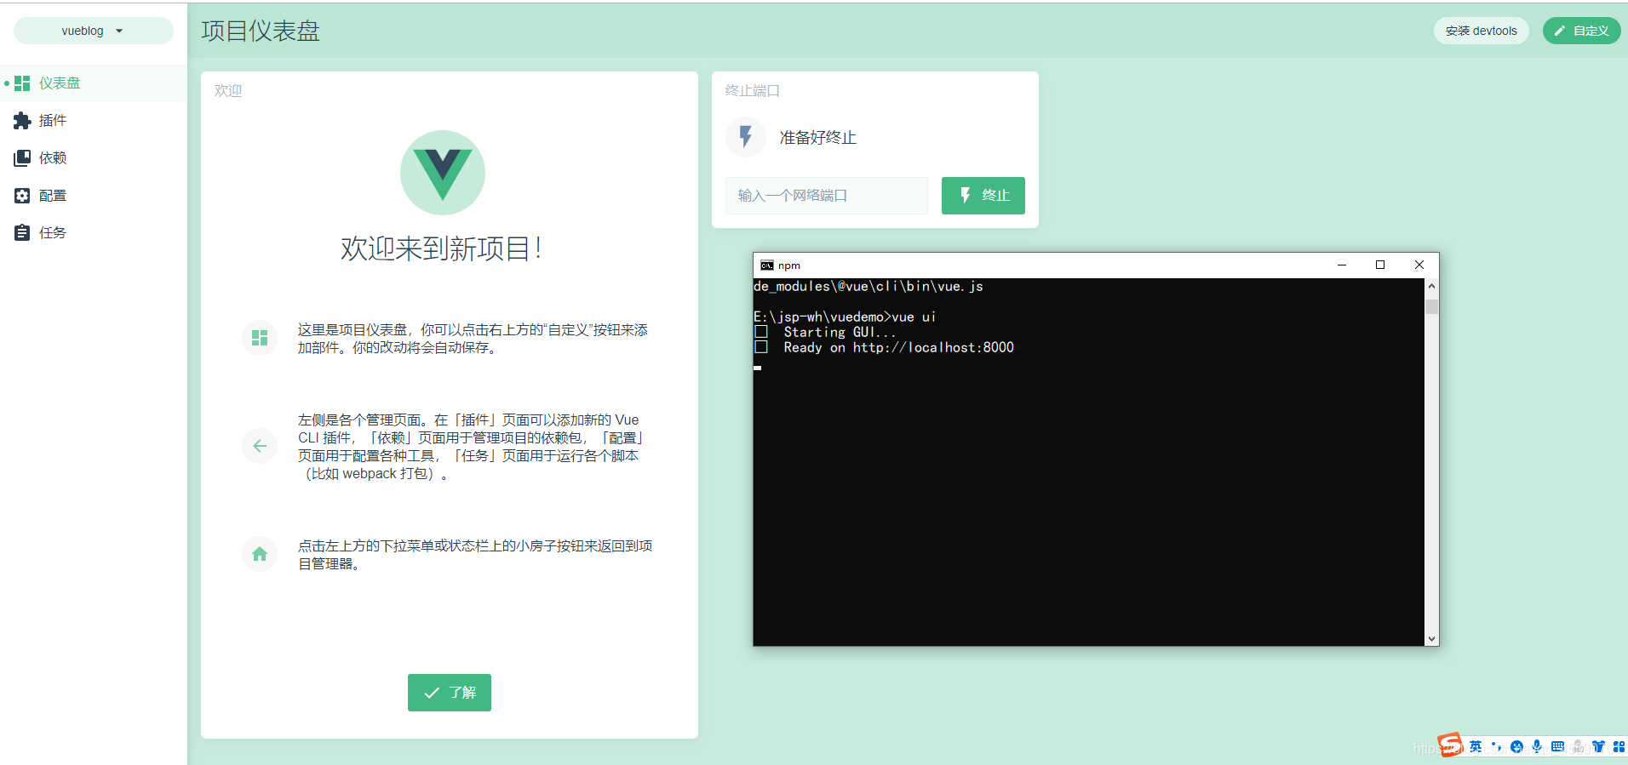Click the 安装 devtools button
The image size is (1628, 765).
tap(1482, 31)
